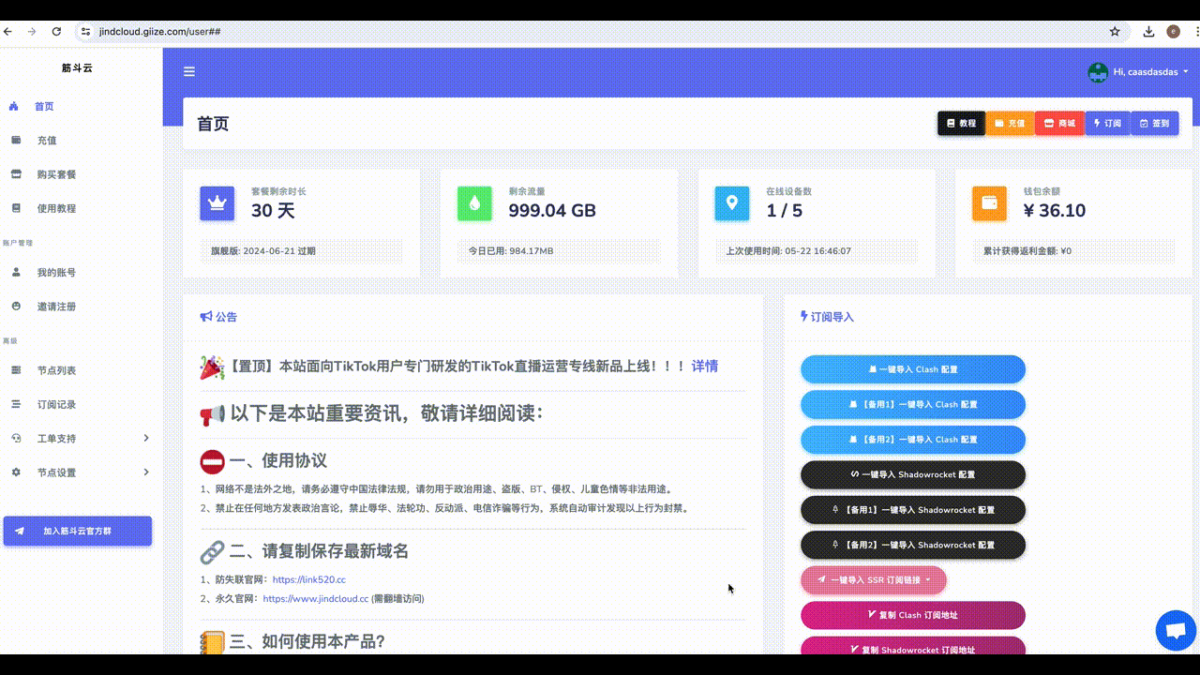
Task: Click the crown icon for remaining plan duration
Action: pyautogui.click(x=217, y=203)
